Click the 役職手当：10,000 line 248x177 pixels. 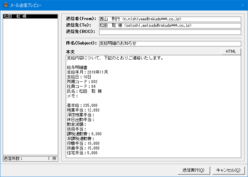[x=83, y=143]
